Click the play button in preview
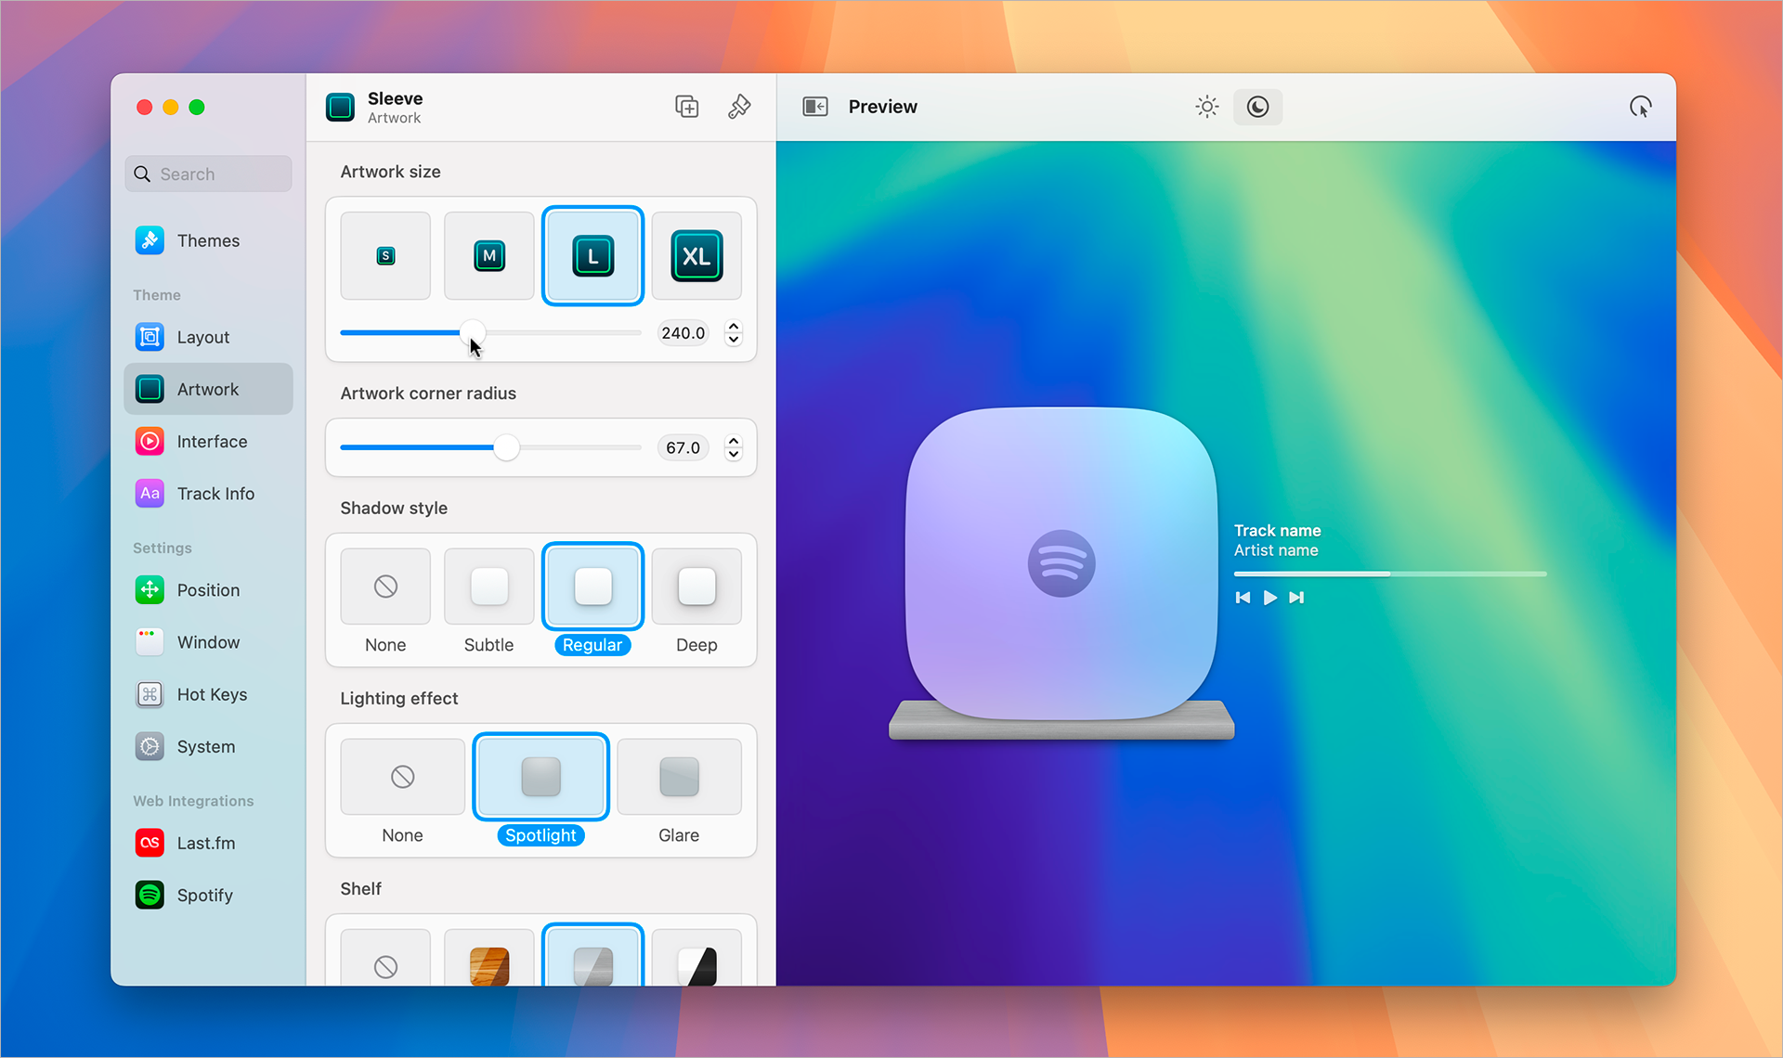The width and height of the screenshot is (1783, 1058). [1269, 598]
